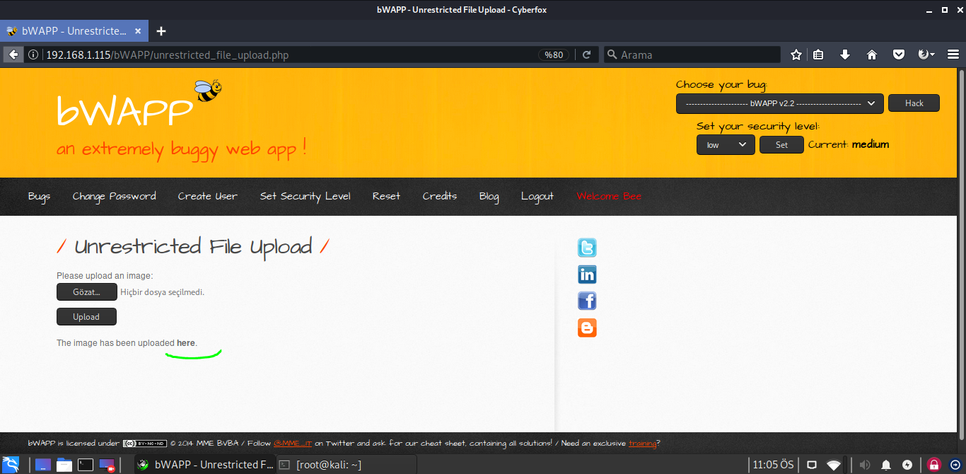This screenshot has height=474, width=966.
Task: Go back with the browser back arrow
Action: point(13,54)
